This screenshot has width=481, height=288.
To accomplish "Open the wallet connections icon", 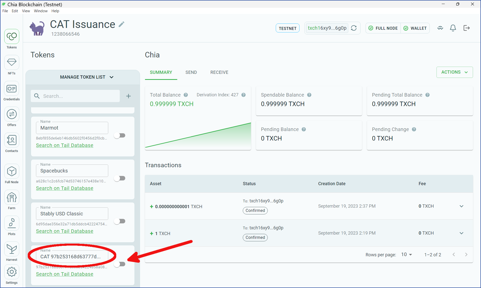I will [440, 28].
